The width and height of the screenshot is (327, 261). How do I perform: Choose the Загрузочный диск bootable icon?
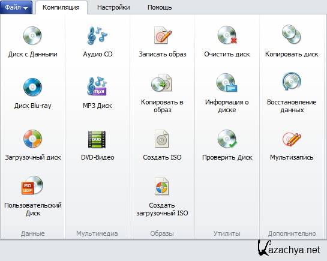(x=32, y=139)
